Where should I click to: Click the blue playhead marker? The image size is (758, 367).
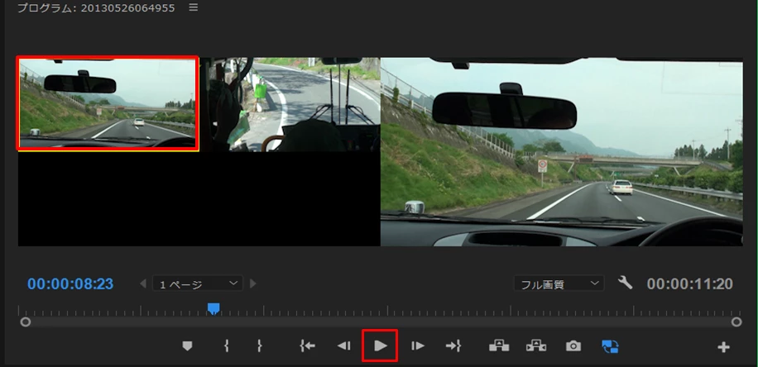point(213,309)
